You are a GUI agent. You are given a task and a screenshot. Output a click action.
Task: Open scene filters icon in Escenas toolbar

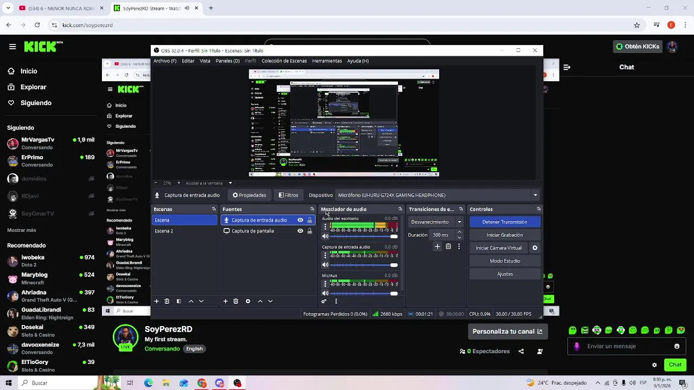[x=179, y=301]
